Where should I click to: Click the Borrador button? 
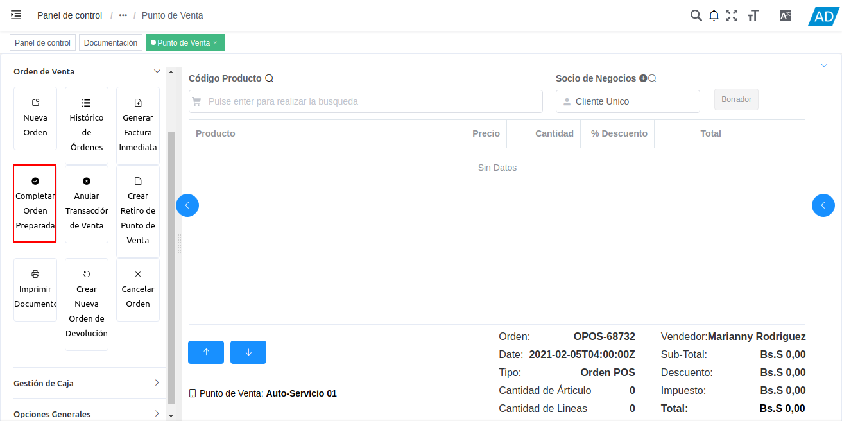736,99
